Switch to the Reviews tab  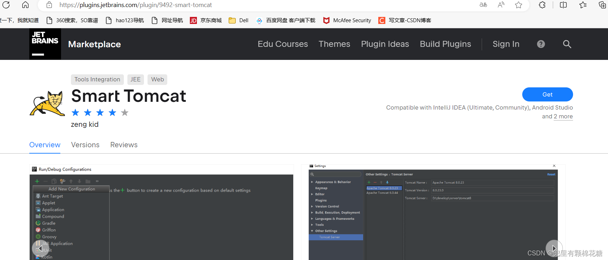(124, 145)
